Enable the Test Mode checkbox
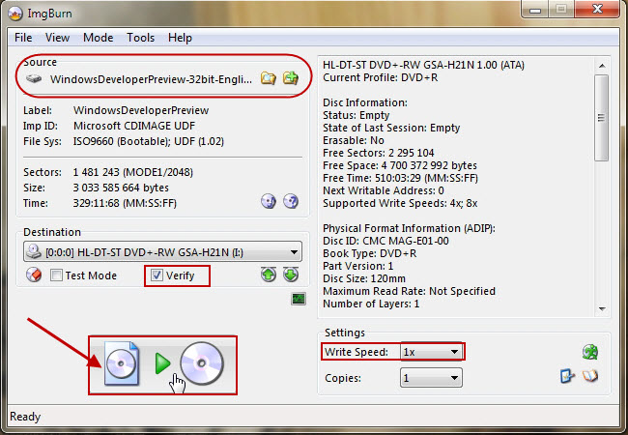 [x=56, y=275]
